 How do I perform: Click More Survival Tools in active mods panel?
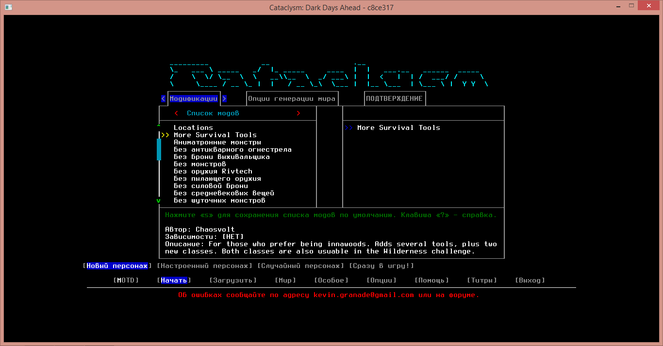(398, 127)
